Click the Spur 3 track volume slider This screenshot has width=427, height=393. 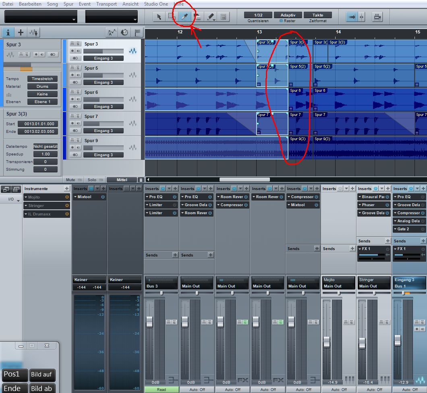click(104, 51)
